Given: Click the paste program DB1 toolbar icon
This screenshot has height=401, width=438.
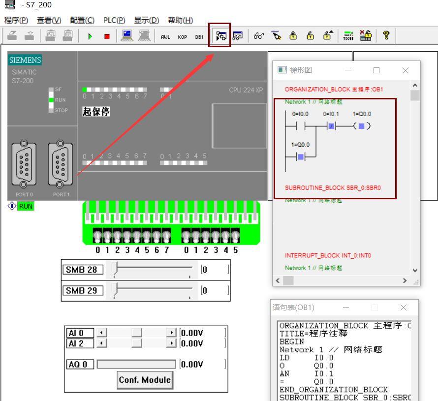Looking at the screenshot, I should (67, 36).
